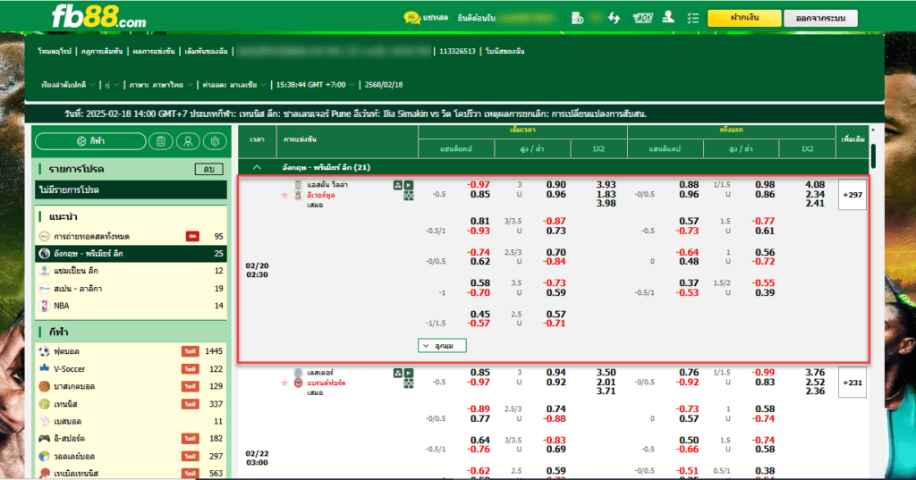Open the checklist icon in header
Screen dimensions: 916x480
(693, 18)
